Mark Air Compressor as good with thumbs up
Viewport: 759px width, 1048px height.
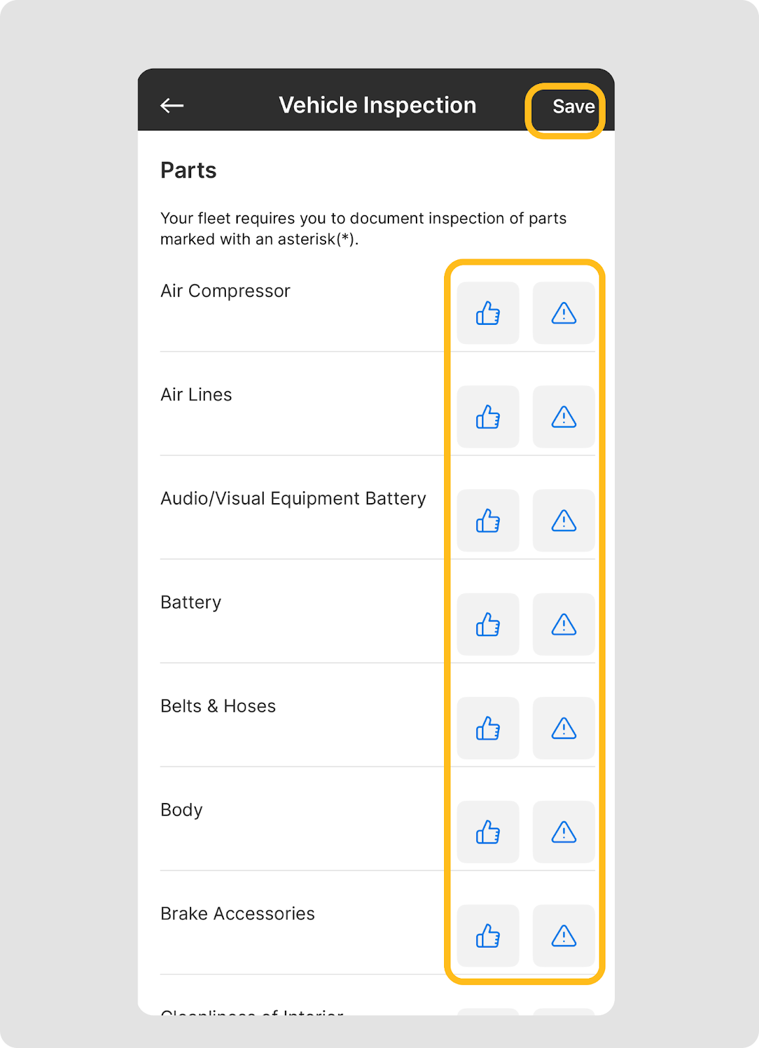[488, 313]
